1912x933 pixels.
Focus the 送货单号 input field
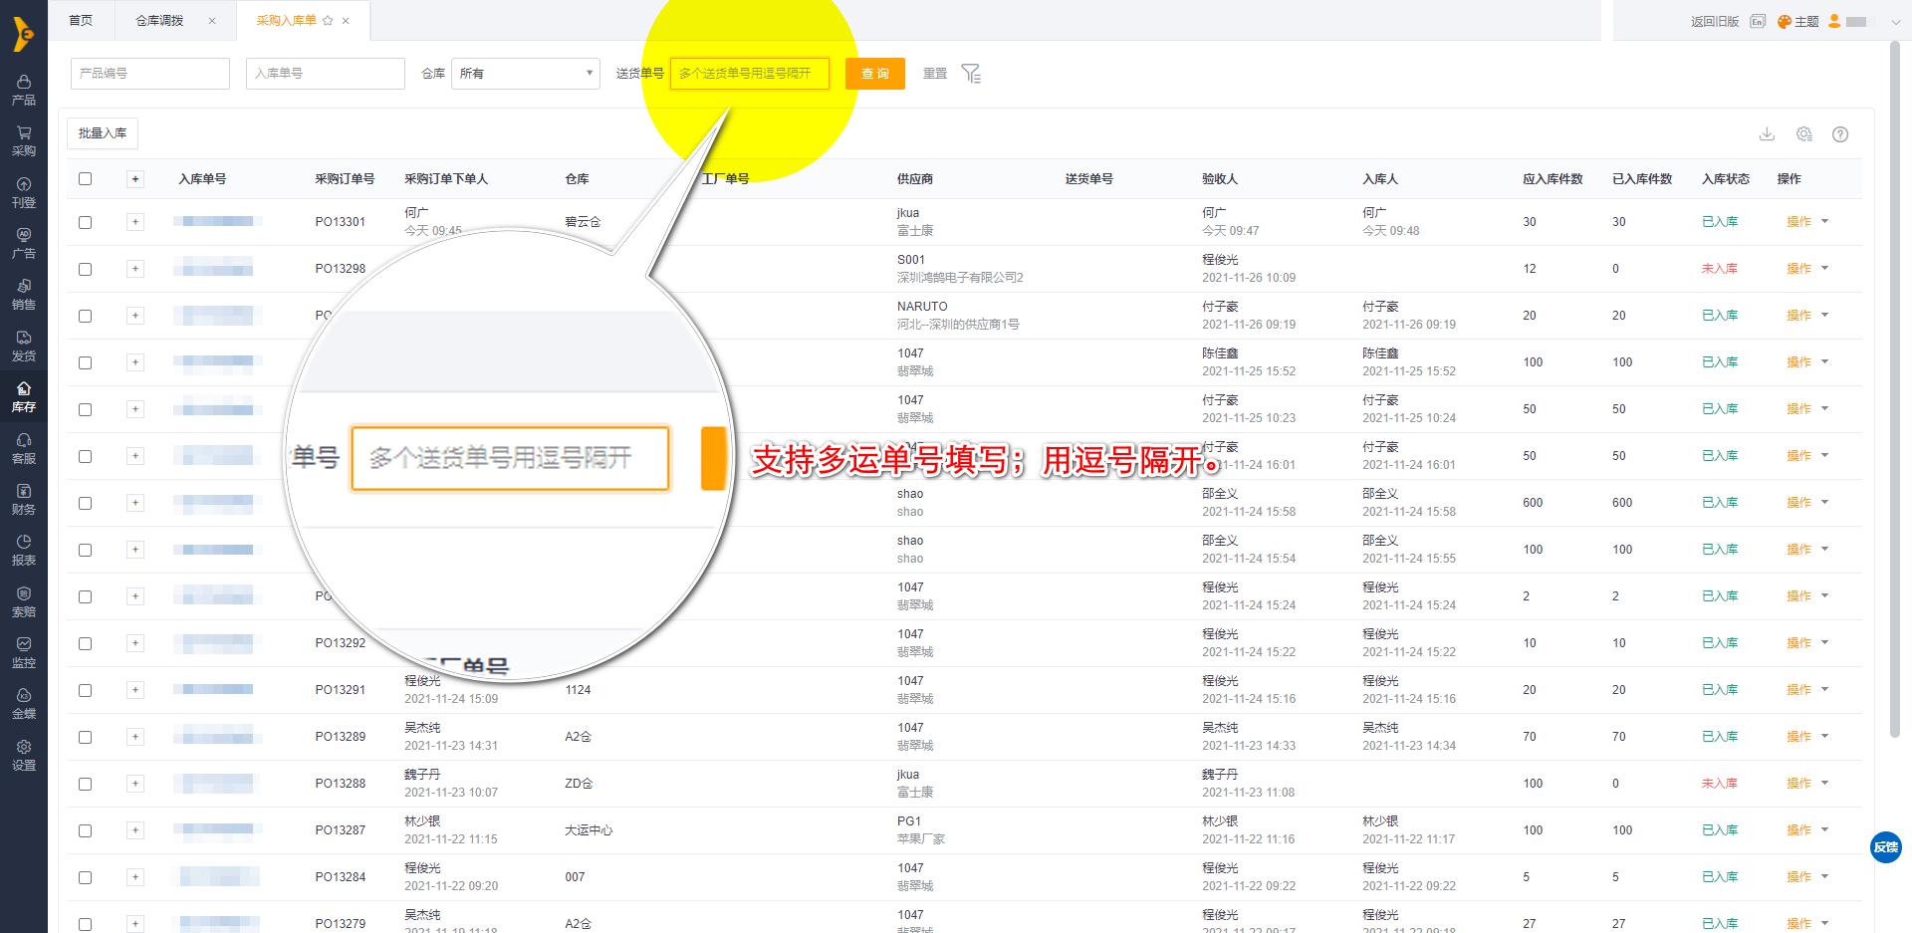point(750,74)
